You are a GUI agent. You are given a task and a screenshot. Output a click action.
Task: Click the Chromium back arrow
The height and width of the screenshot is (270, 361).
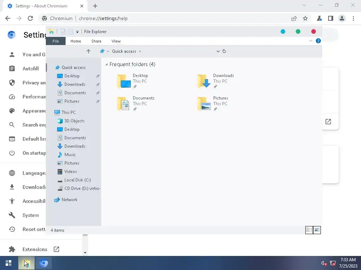click(8, 18)
